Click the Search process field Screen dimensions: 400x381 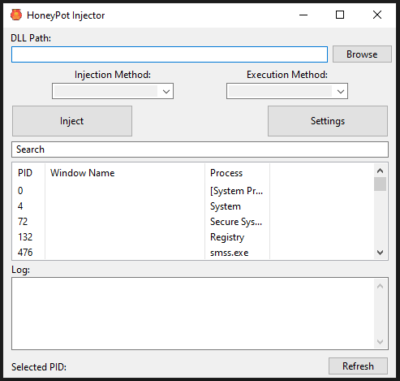(x=200, y=149)
